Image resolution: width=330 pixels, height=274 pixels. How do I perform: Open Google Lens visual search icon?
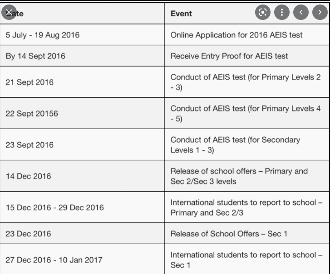263,12
